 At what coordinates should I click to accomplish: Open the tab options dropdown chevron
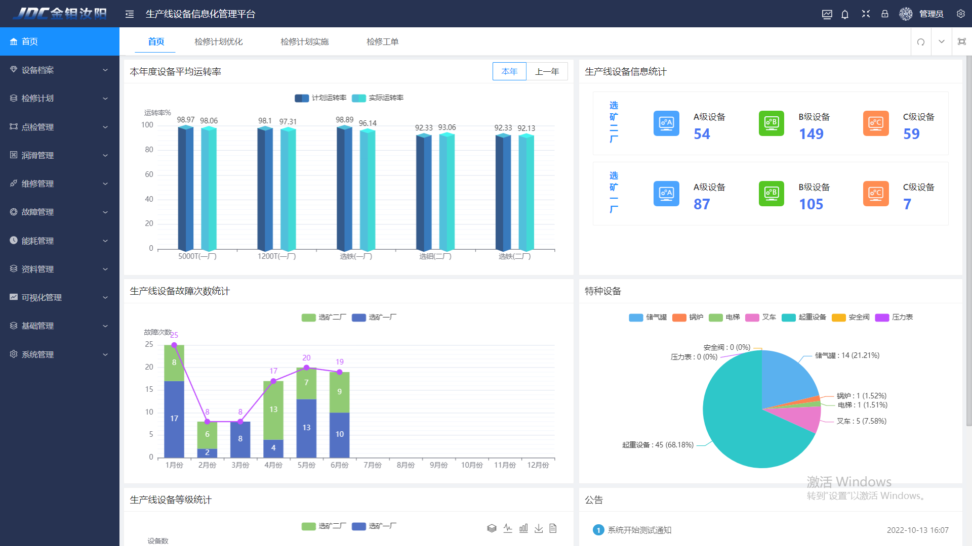pyautogui.click(x=942, y=42)
